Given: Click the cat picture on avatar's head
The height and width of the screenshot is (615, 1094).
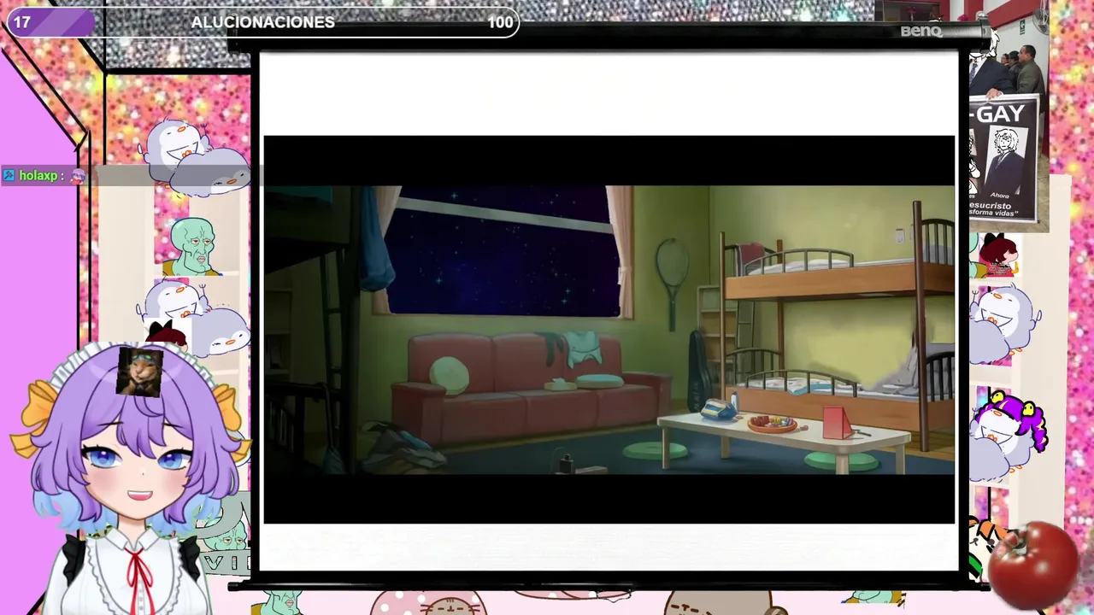Looking at the screenshot, I should 139,372.
